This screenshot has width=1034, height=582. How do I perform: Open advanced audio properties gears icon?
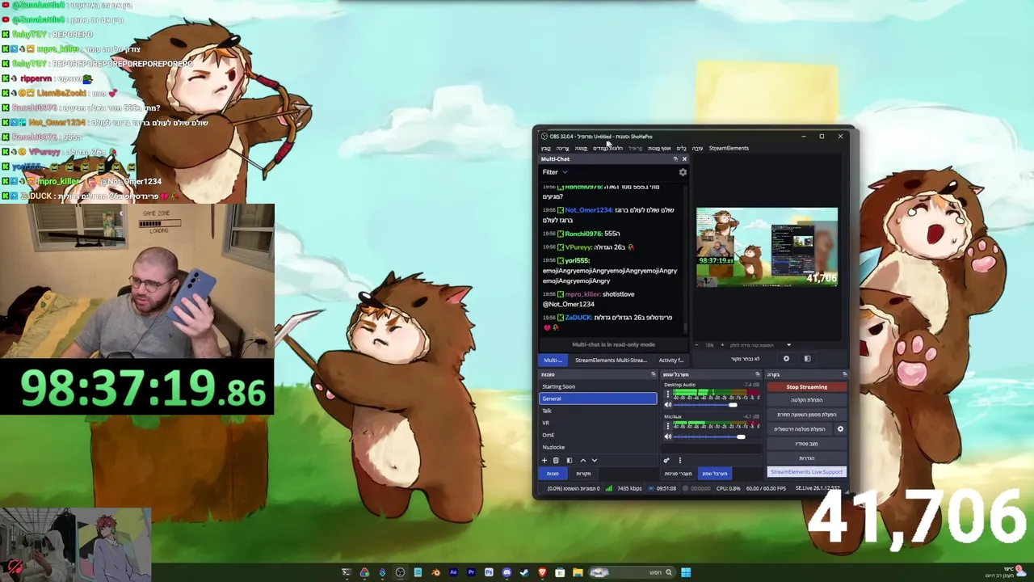point(666,460)
